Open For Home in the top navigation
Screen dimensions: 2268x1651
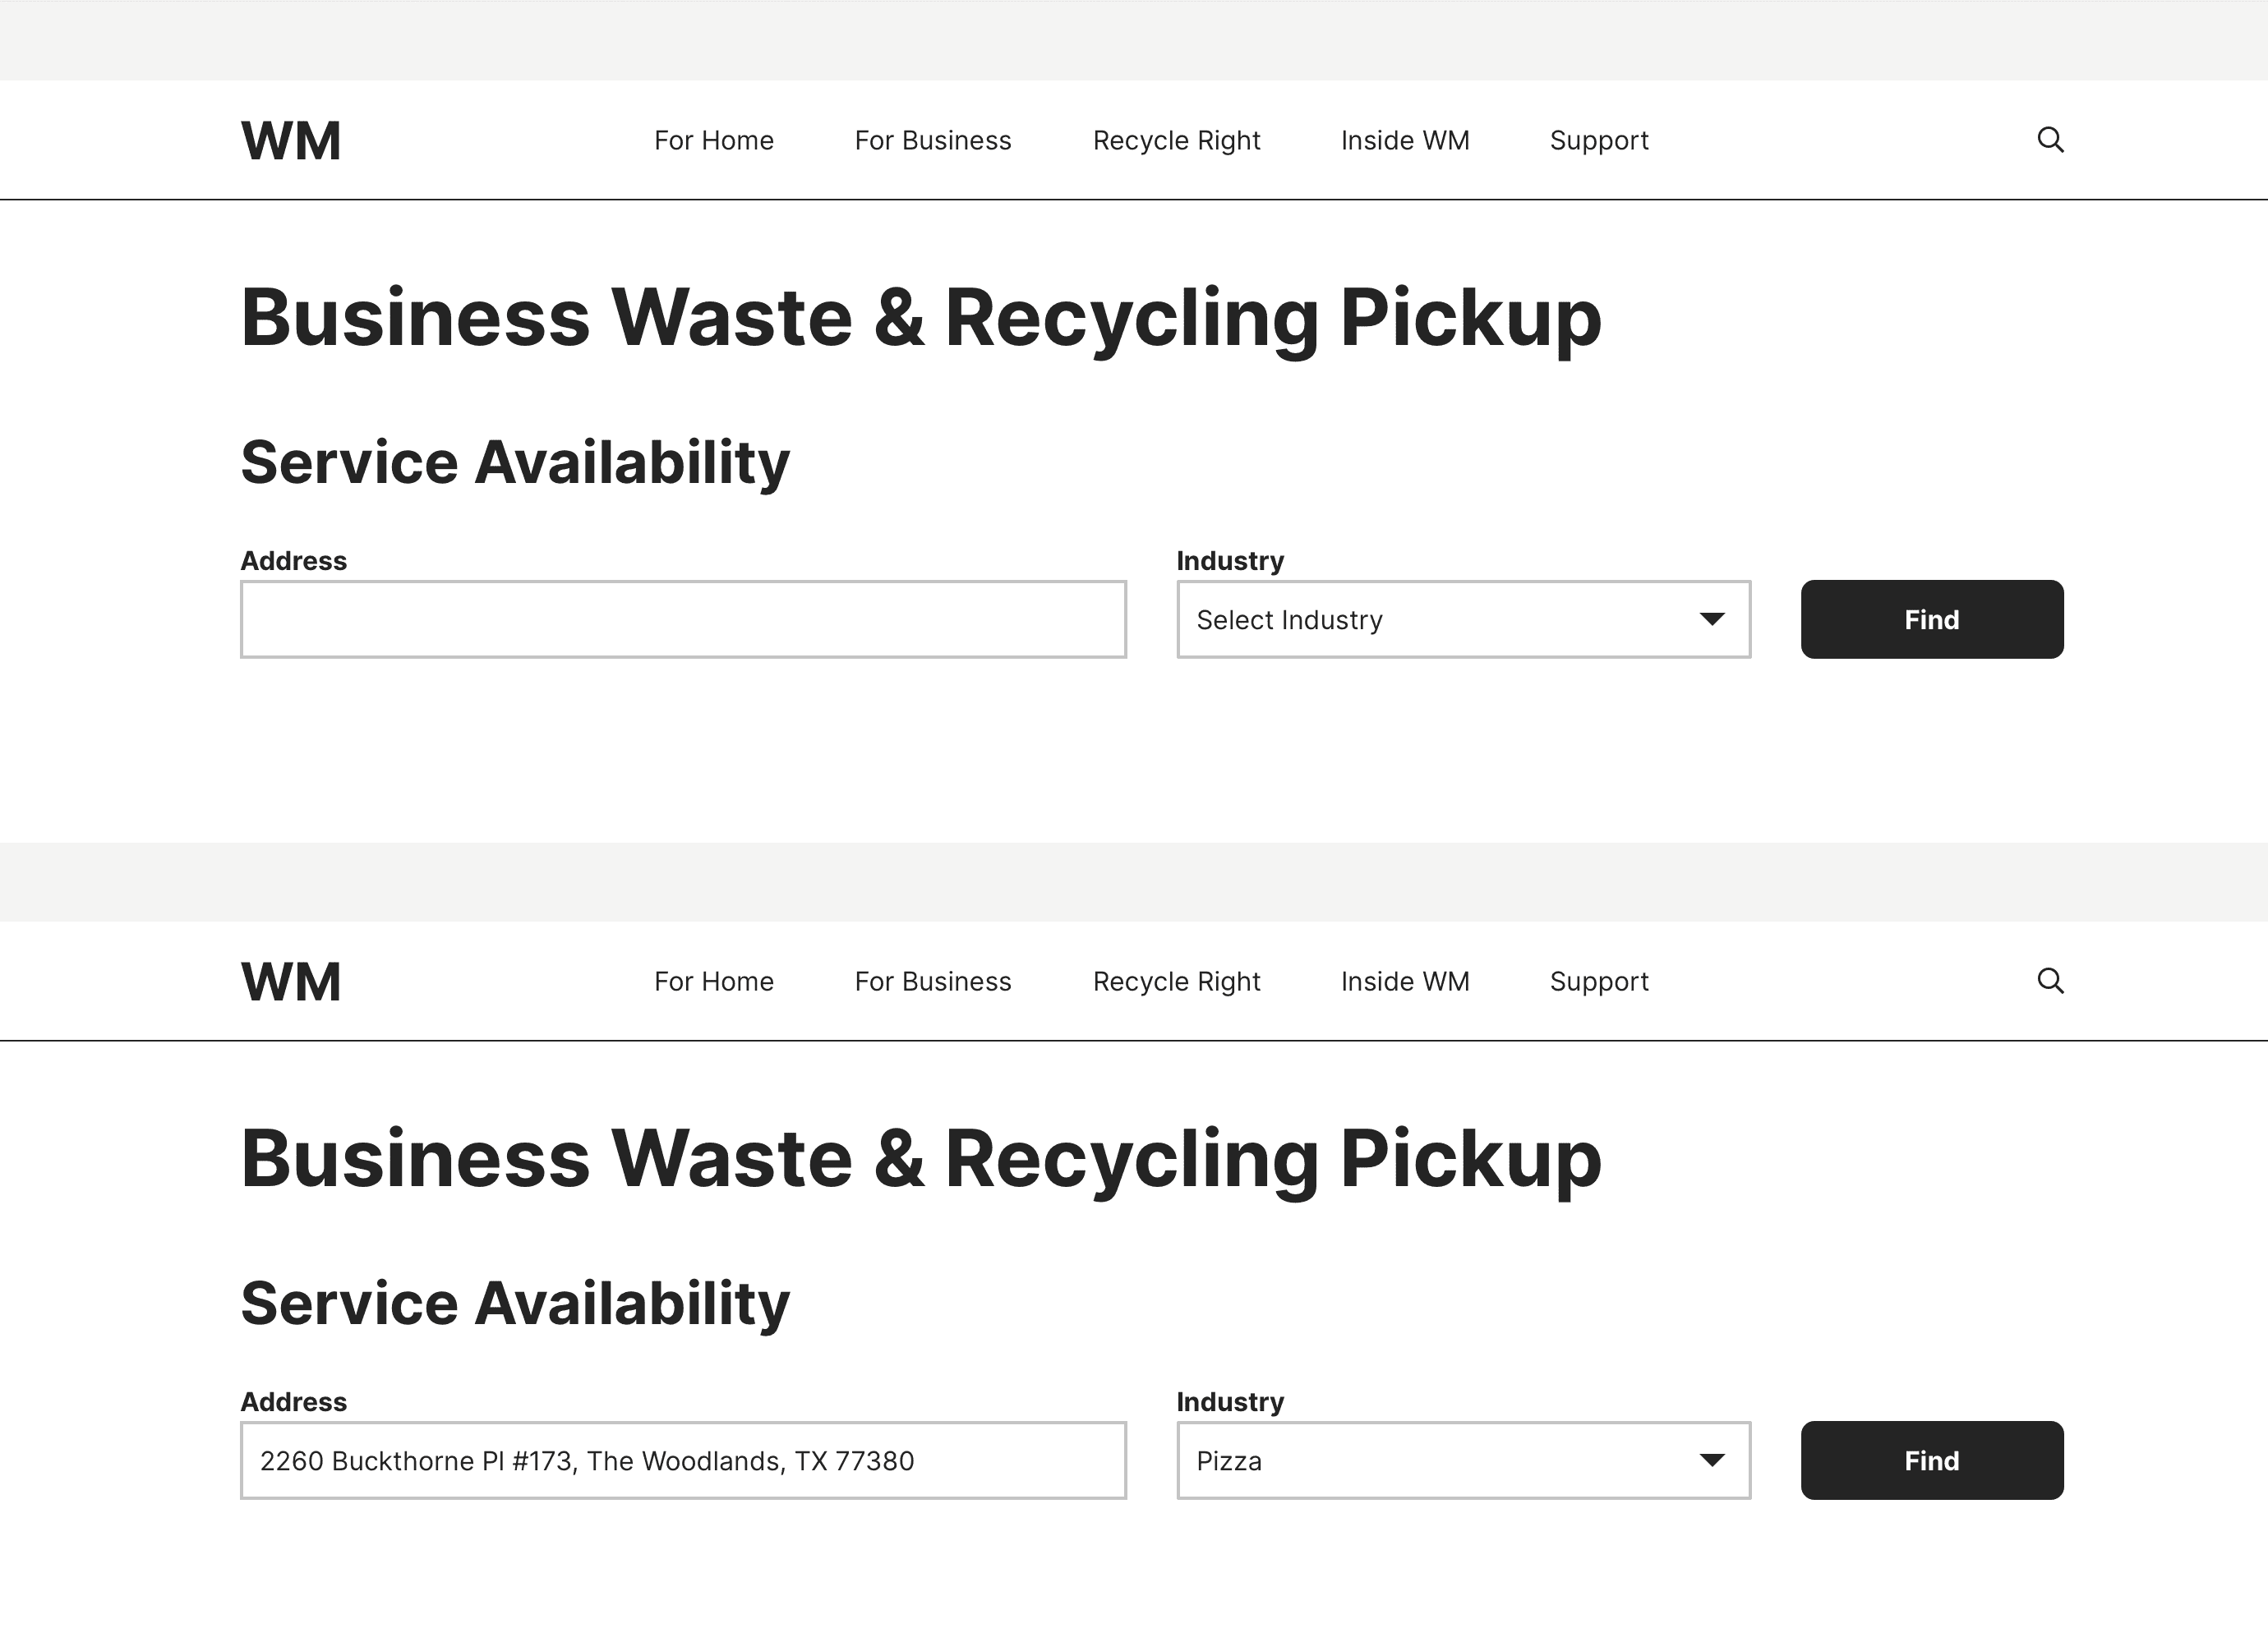[713, 141]
